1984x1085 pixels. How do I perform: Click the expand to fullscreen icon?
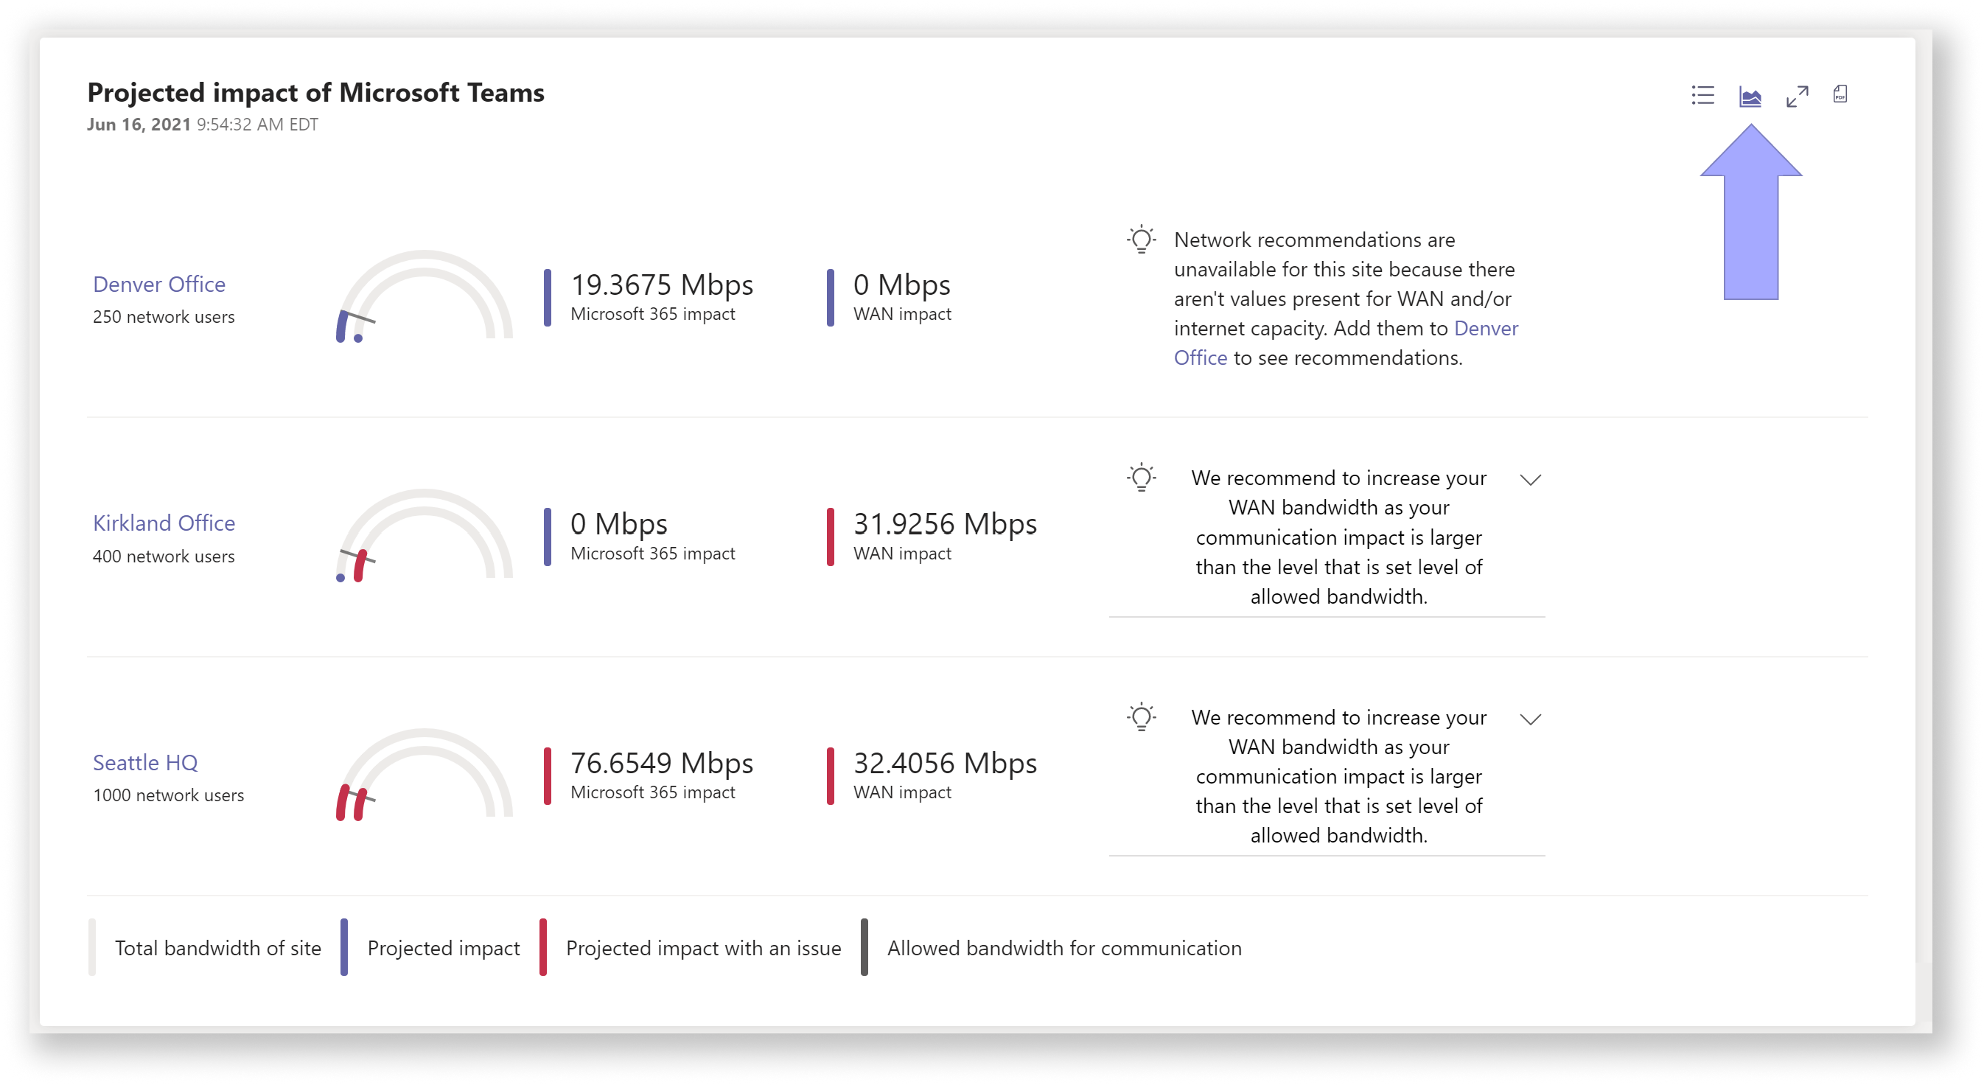click(x=1795, y=94)
